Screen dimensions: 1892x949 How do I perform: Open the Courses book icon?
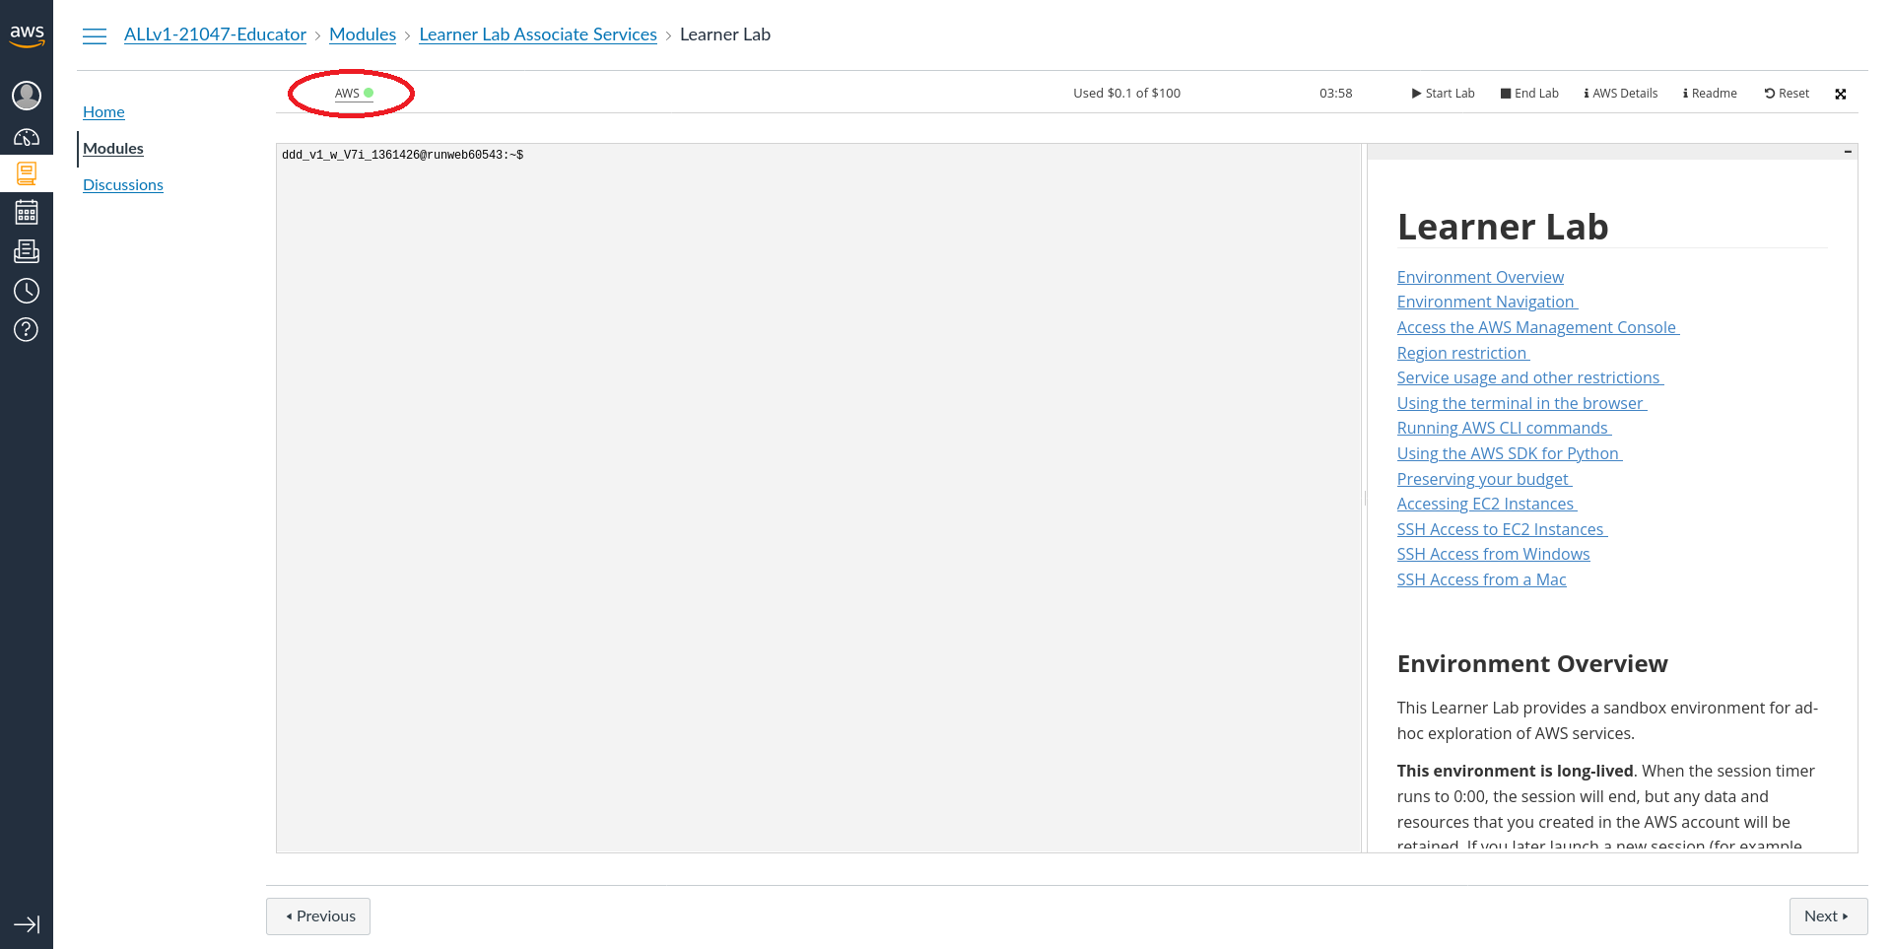pos(27,174)
